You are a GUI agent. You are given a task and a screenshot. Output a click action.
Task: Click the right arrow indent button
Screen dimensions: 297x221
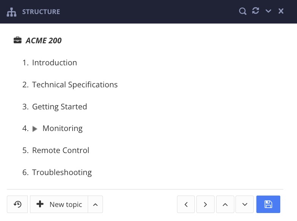pos(205,204)
